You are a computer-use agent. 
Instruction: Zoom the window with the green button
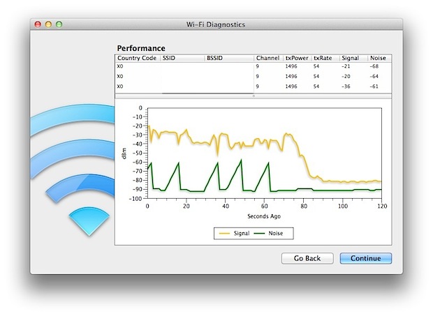pos(59,24)
